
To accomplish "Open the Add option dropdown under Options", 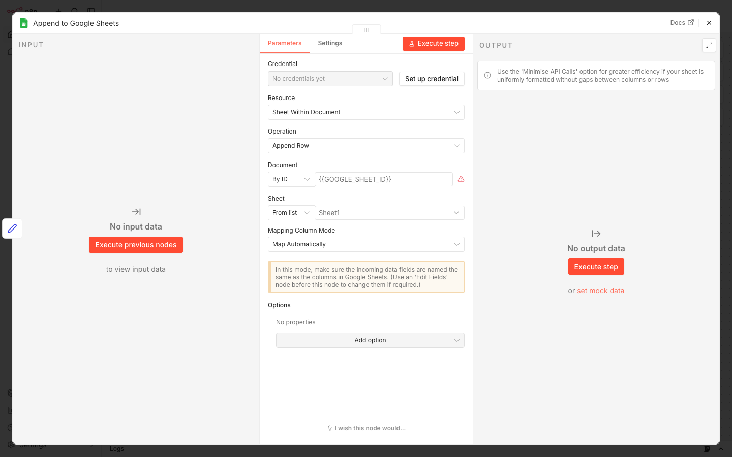I will 370,340.
